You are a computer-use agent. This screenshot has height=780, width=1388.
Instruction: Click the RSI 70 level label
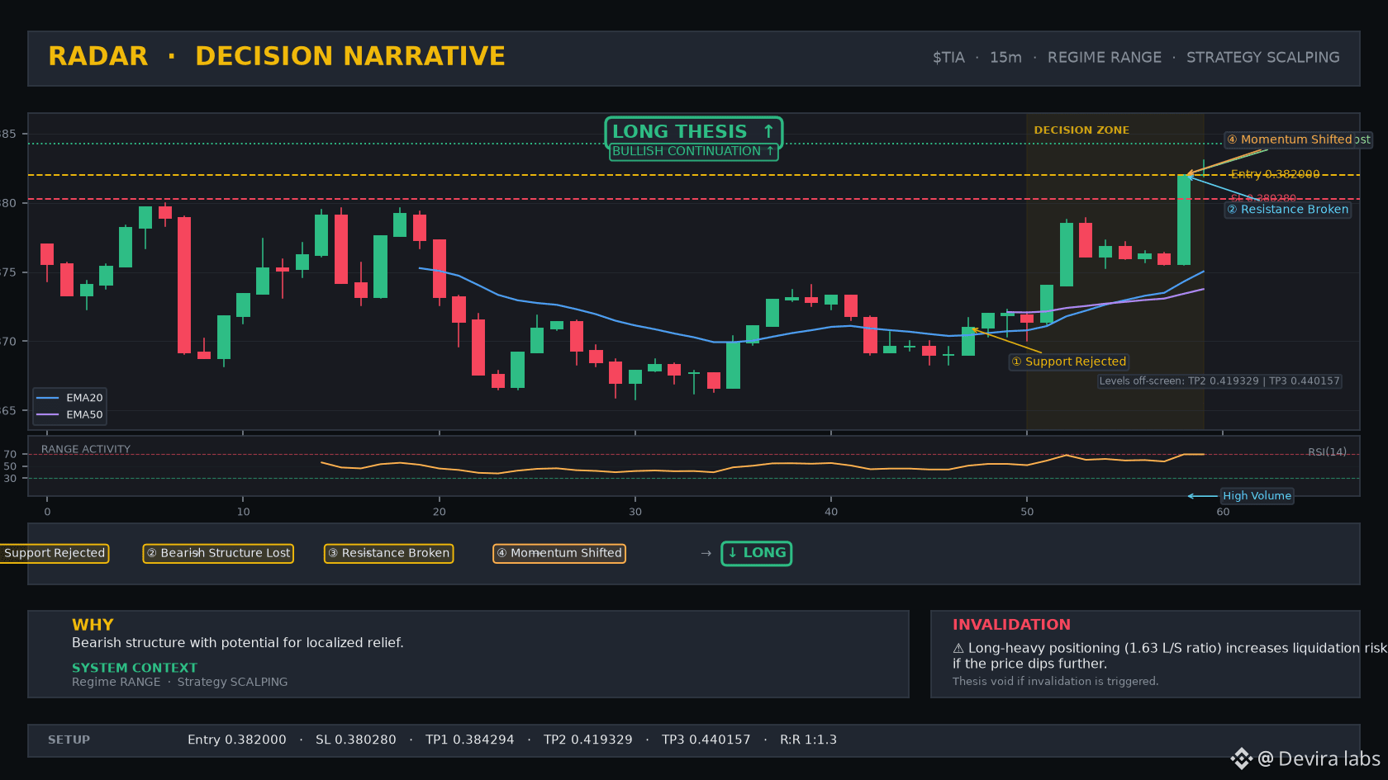click(x=10, y=455)
